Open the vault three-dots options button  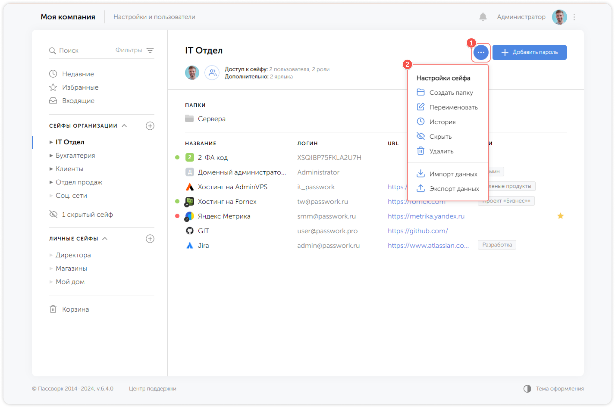(x=481, y=52)
